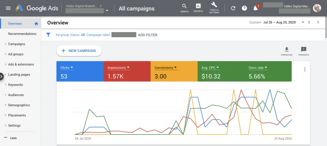This screenshot has width=327, height=146.
Task: Open the date range dropdown
Action: pyautogui.click(x=302, y=22)
